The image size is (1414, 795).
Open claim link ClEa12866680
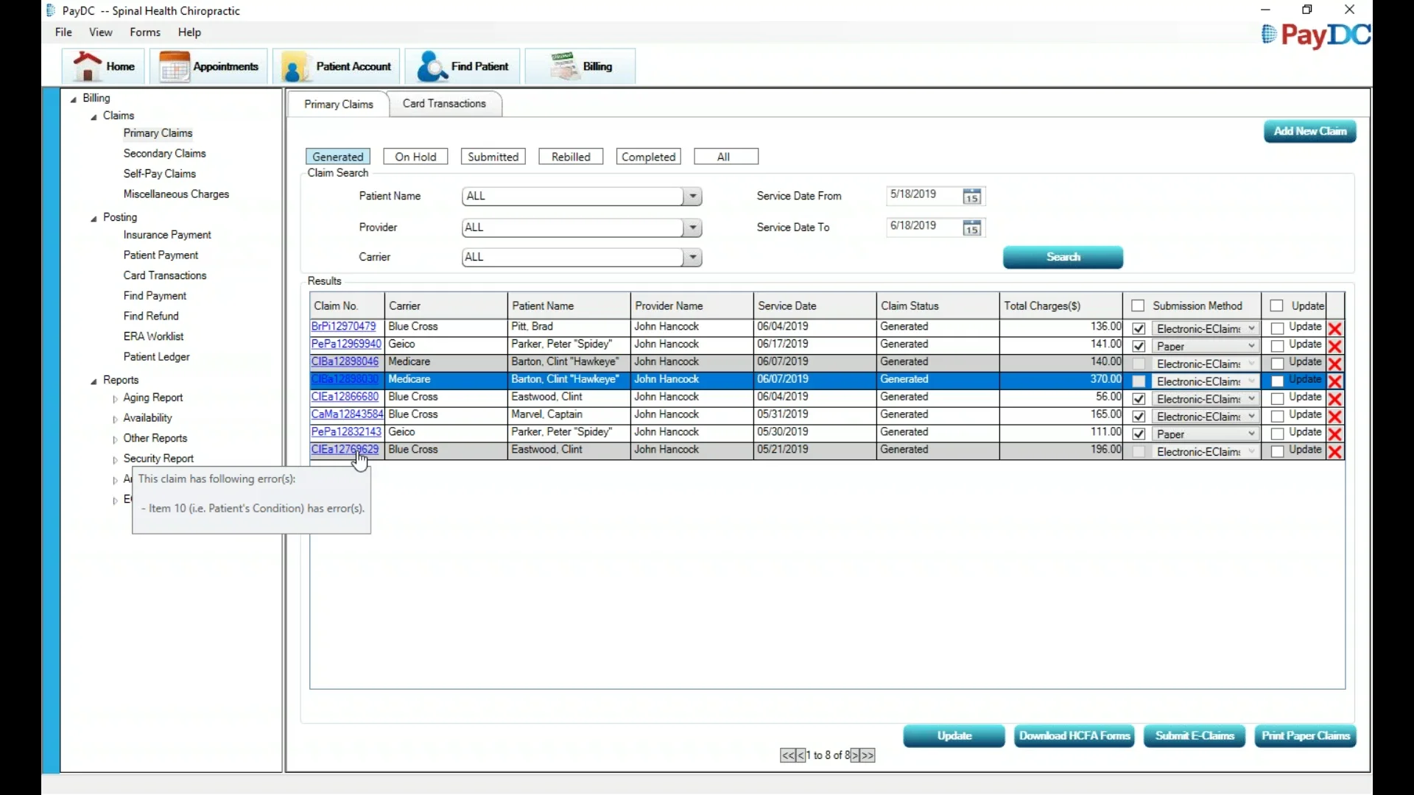point(345,397)
